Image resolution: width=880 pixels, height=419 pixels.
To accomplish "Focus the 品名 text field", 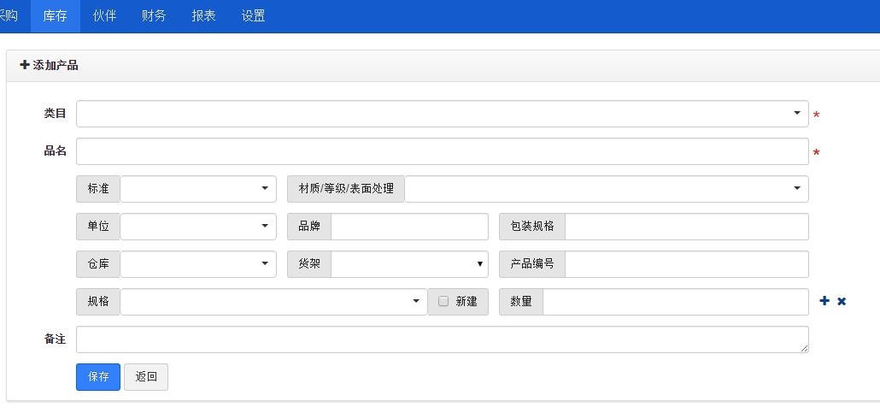I will 443,151.
